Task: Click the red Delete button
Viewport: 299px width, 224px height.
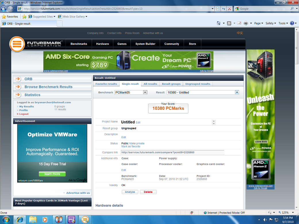Action: pyautogui.click(x=148, y=192)
